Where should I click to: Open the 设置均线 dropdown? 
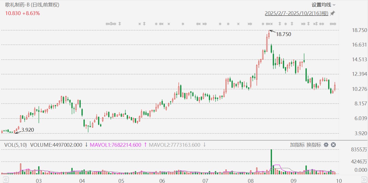click(323, 5)
